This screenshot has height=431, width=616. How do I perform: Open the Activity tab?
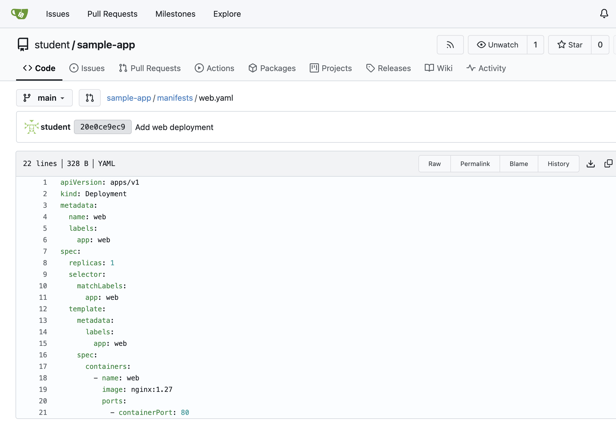pos(486,68)
